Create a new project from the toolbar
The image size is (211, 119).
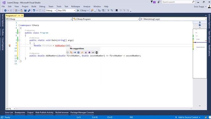tap(16, 10)
